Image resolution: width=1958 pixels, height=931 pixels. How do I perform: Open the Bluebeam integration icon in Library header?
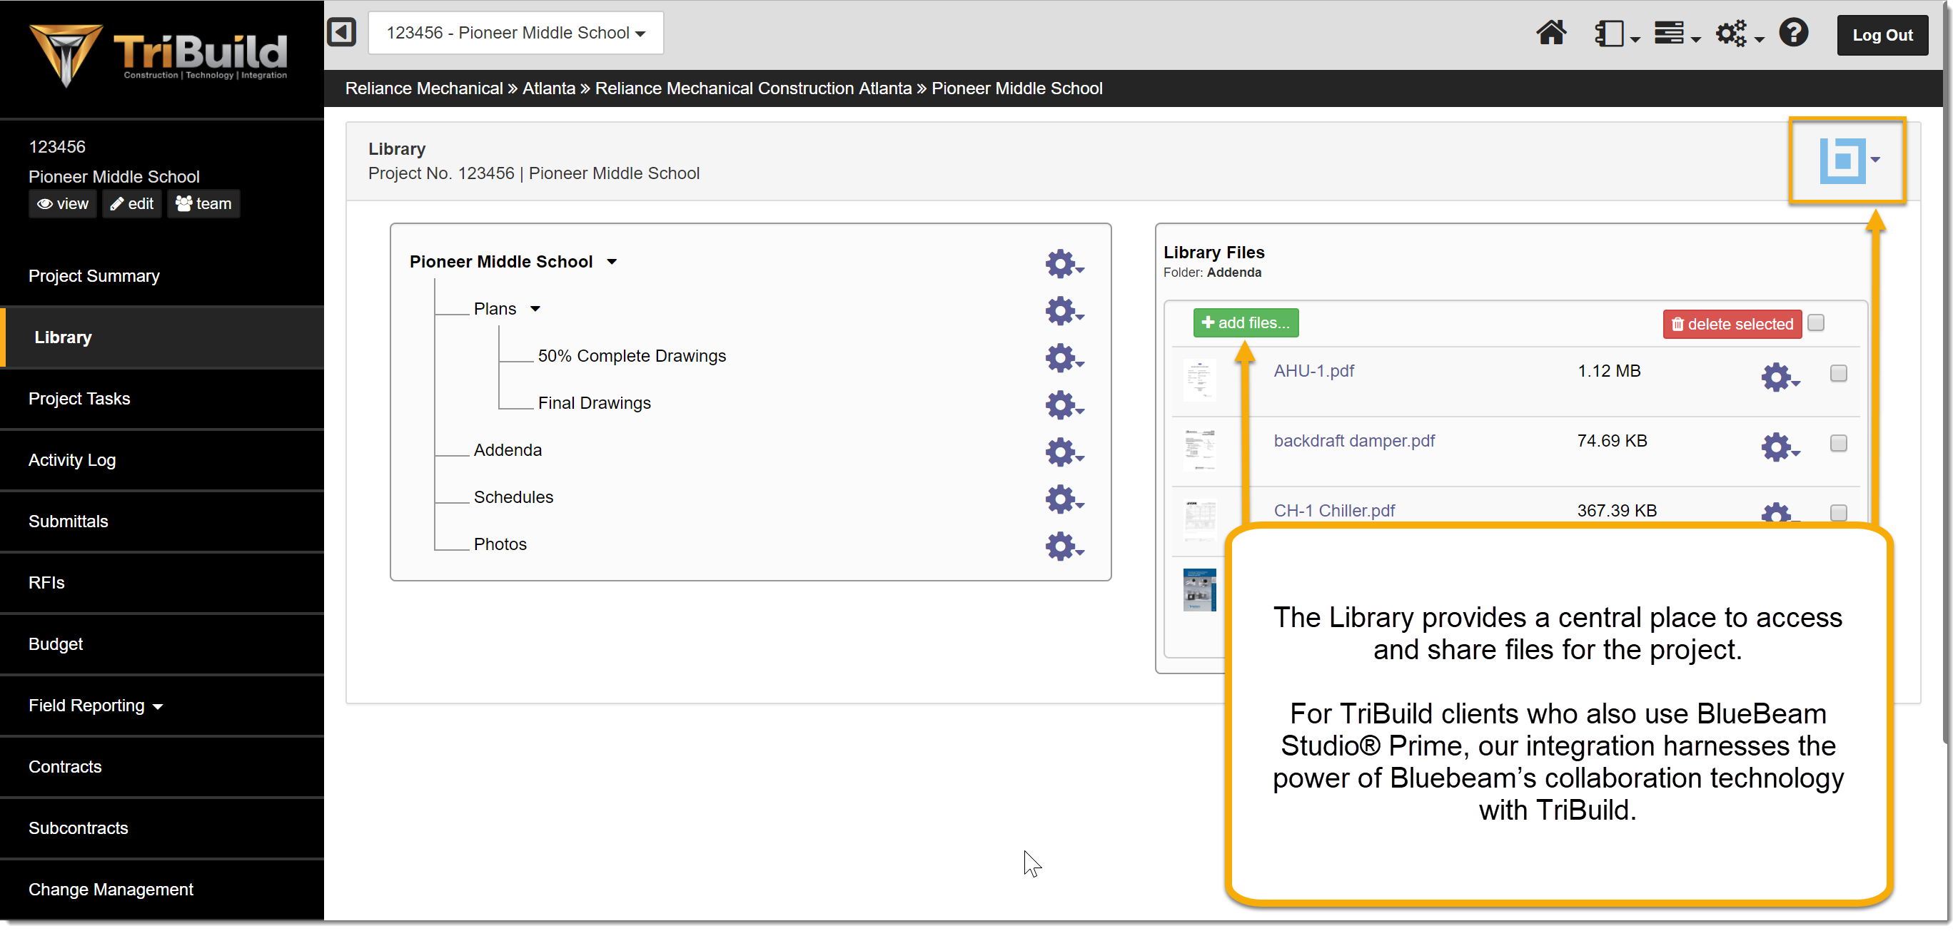(x=1842, y=161)
